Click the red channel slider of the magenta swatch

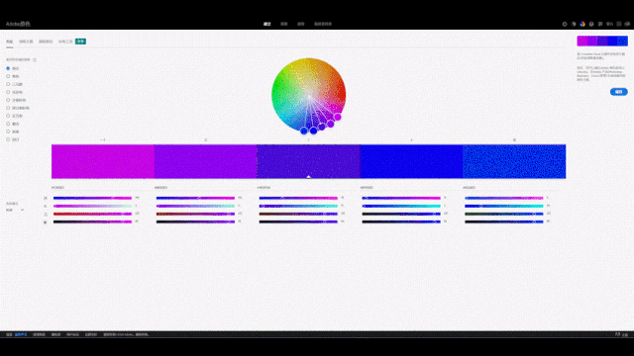(92, 198)
